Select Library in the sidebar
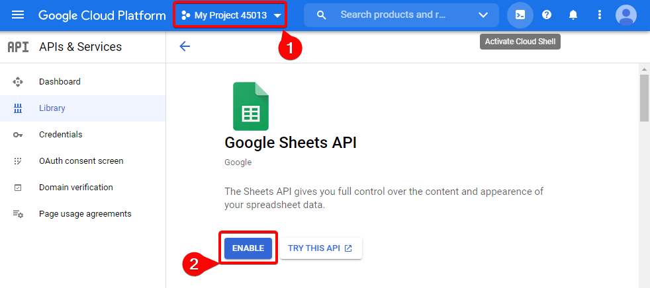 (52, 108)
